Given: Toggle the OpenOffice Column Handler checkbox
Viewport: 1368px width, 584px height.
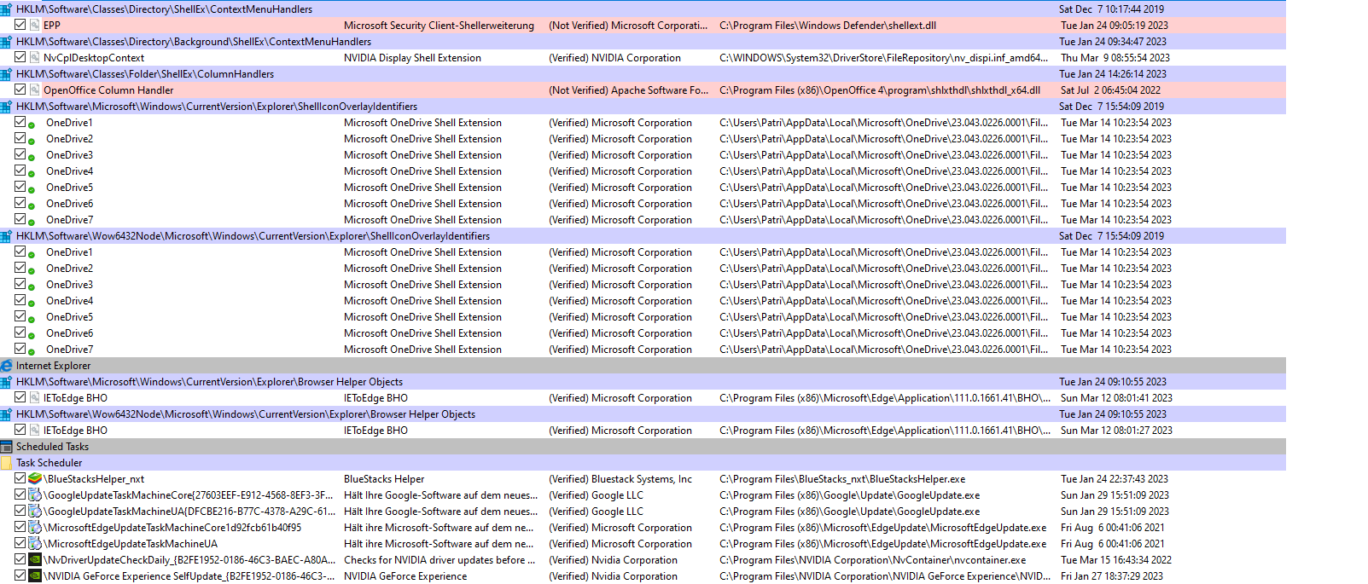Looking at the screenshot, I should click(x=20, y=90).
